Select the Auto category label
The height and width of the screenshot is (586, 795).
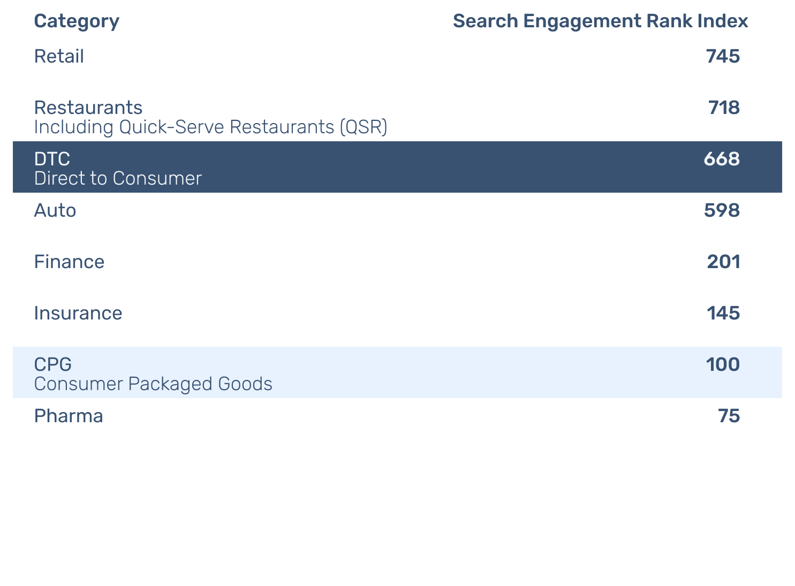pyautogui.click(x=55, y=210)
